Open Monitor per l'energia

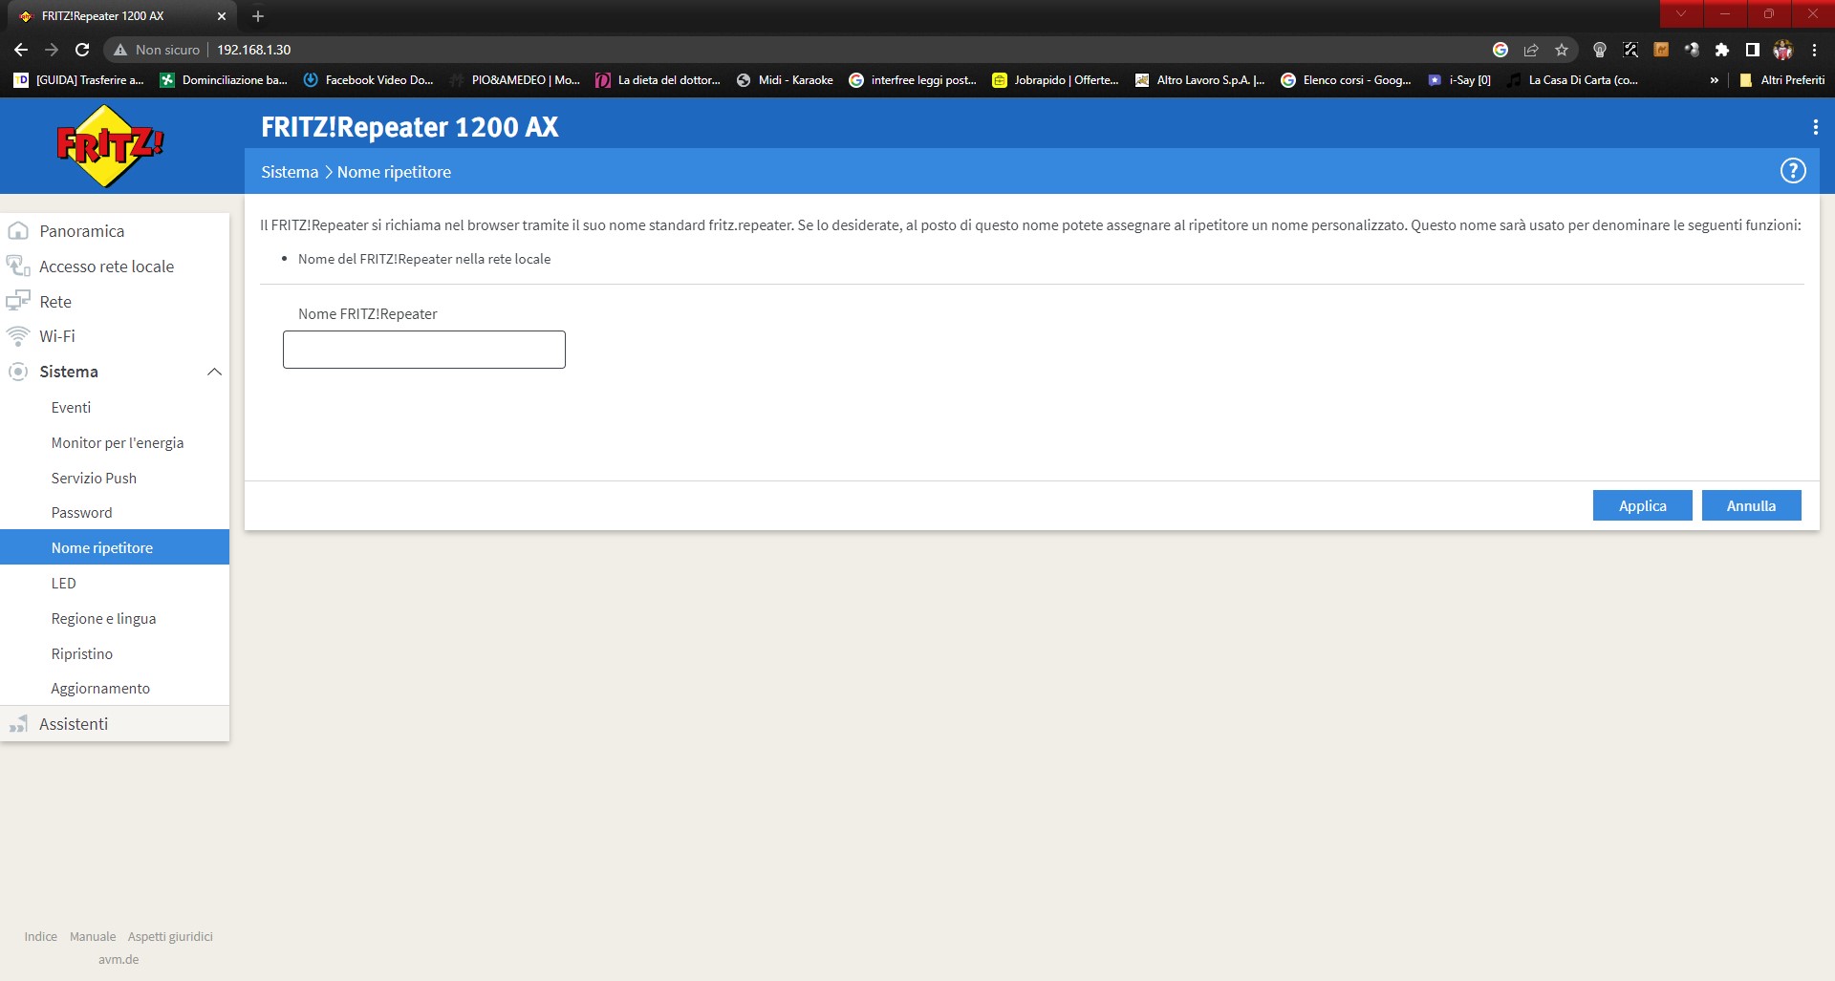pyautogui.click(x=118, y=442)
